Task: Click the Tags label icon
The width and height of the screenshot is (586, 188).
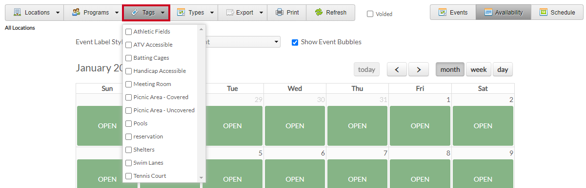Action: click(135, 12)
